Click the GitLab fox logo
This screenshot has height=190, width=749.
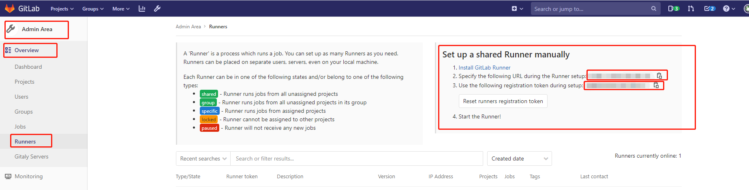[10, 8]
